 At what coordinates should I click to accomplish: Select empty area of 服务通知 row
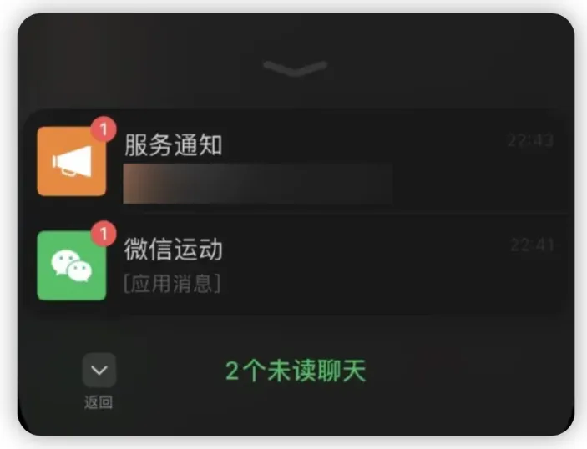tap(449, 176)
